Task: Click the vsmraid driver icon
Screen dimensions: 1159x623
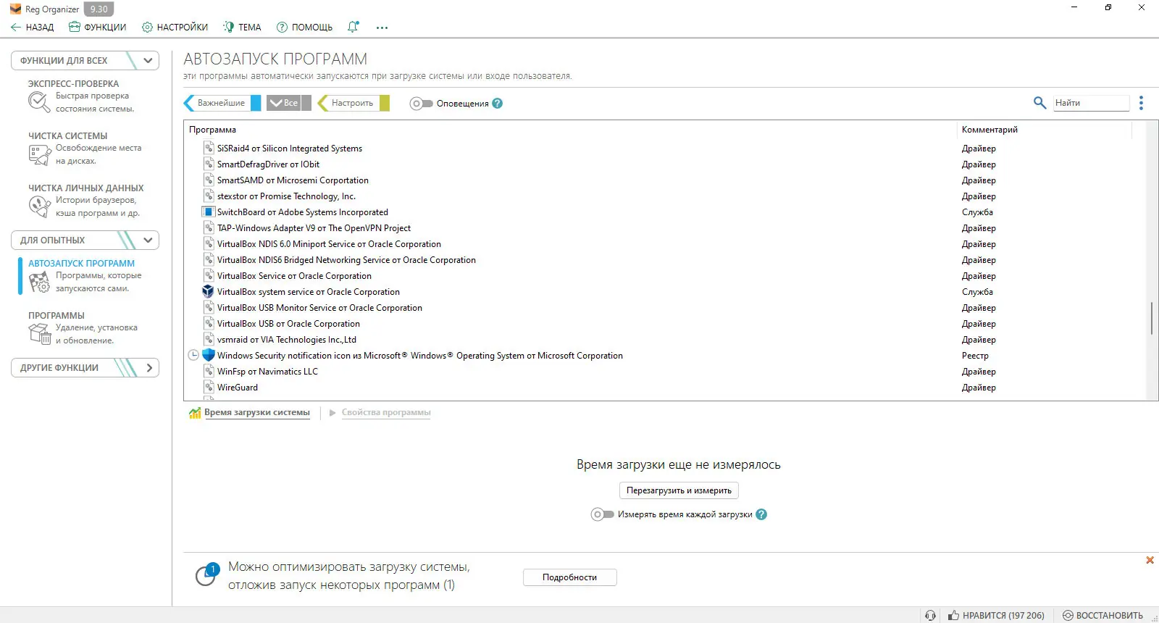Action: pyautogui.click(x=209, y=340)
